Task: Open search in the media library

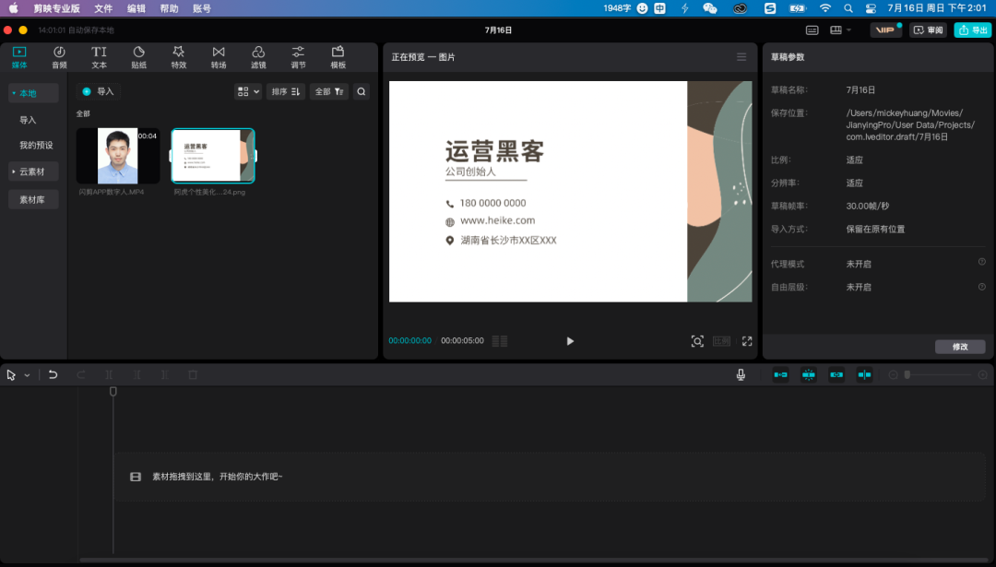Action: pyautogui.click(x=361, y=91)
